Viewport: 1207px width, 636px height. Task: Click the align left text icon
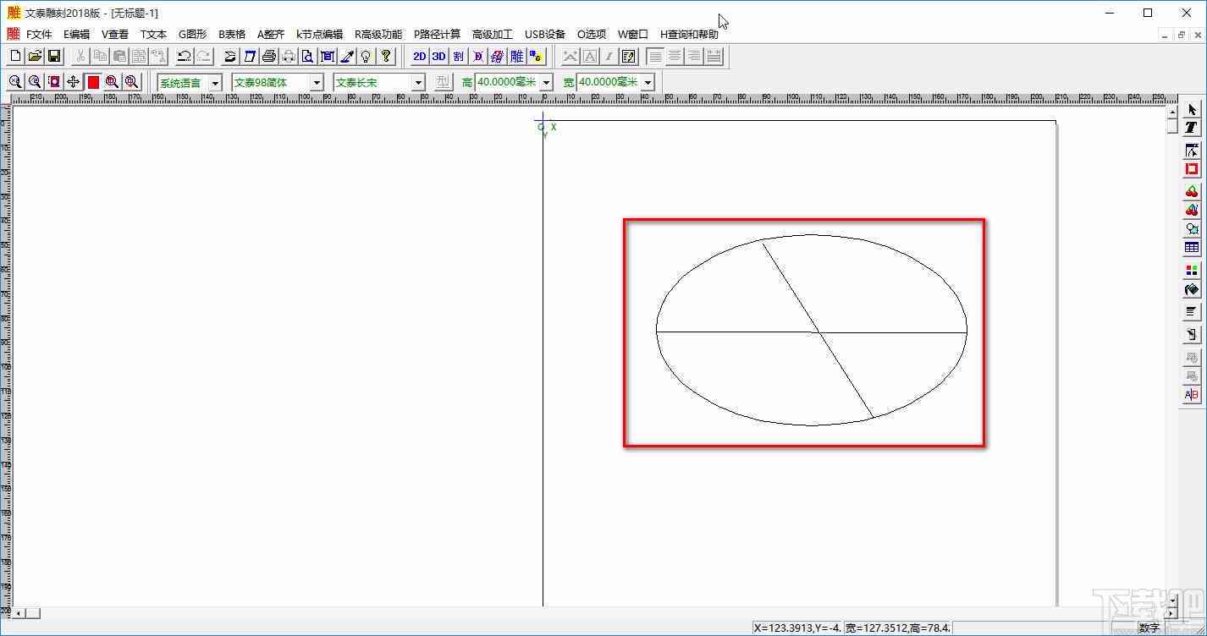pos(655,57)
